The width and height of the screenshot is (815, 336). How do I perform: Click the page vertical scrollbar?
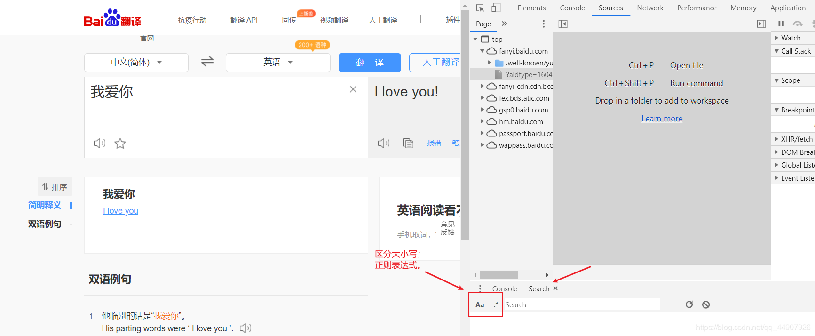pyautogui.click(x=465, y=124)
